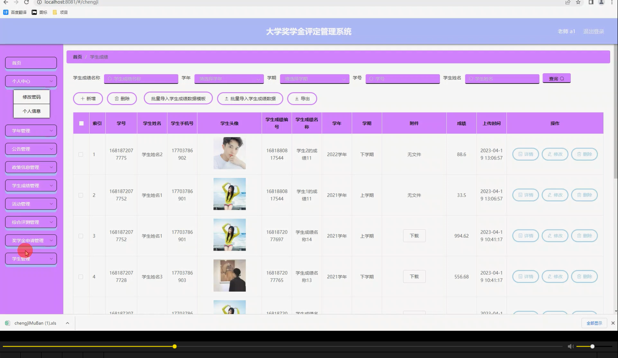Click 修改 in index 2 row

coord(555,195)
